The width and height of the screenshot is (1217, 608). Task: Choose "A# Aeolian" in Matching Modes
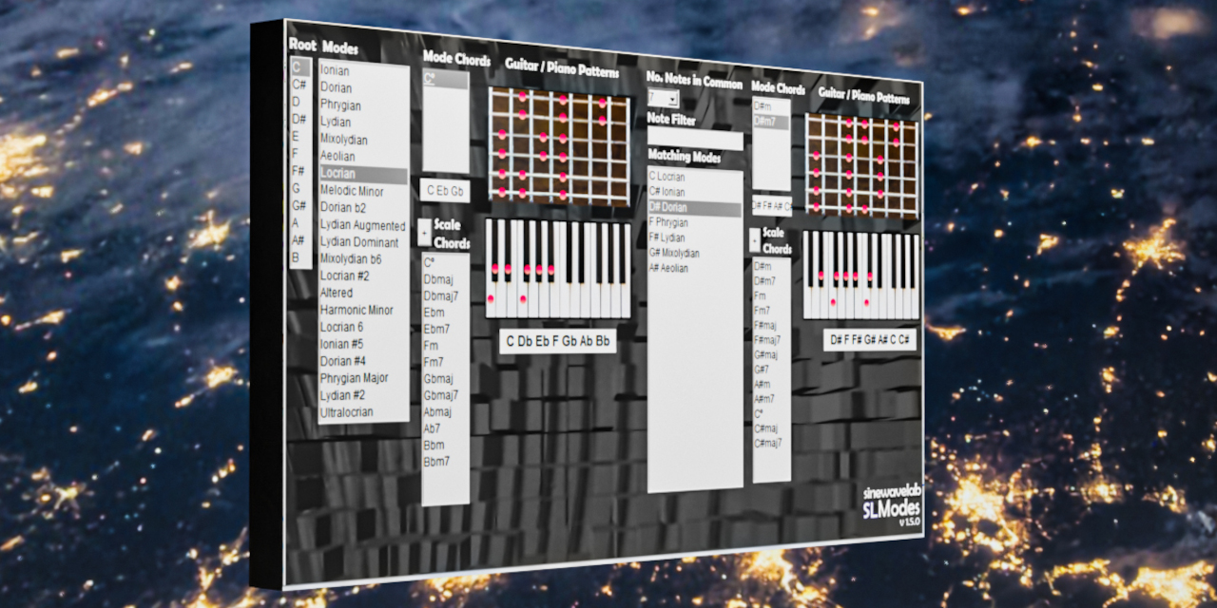[676, 268]
